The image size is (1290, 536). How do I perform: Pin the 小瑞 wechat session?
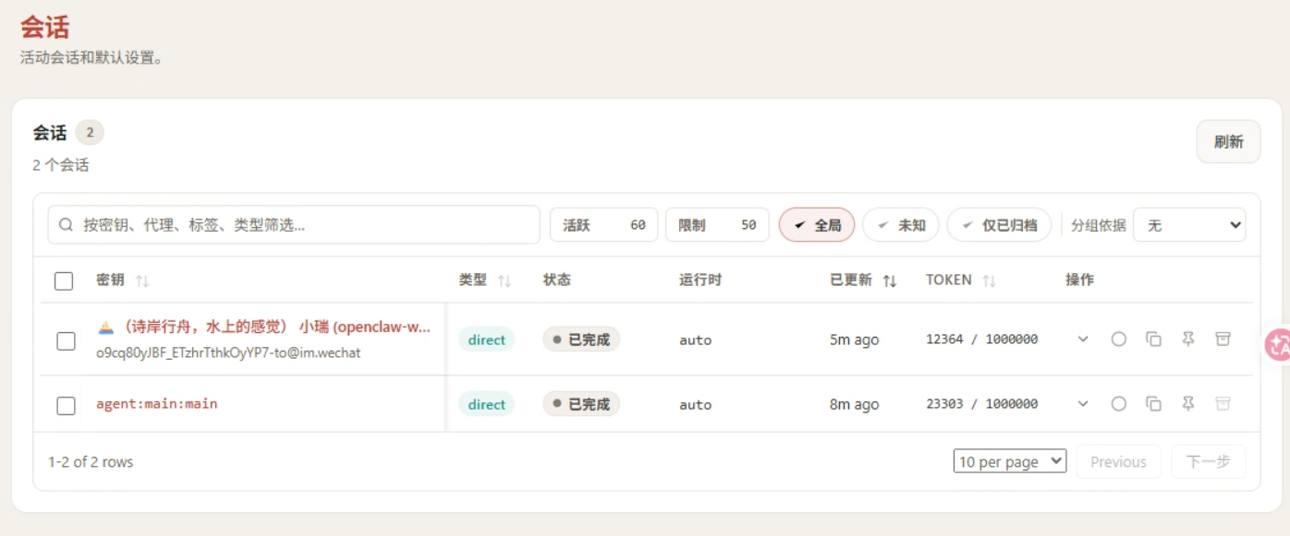point(1188,339)
